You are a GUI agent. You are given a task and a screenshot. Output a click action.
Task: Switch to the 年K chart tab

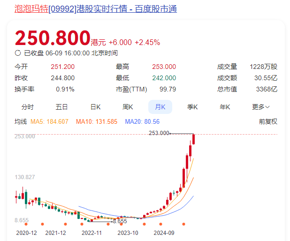coord(225,107)
